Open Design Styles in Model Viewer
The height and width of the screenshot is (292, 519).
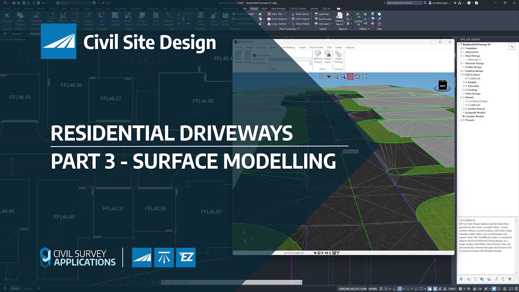tap(328, 57)
